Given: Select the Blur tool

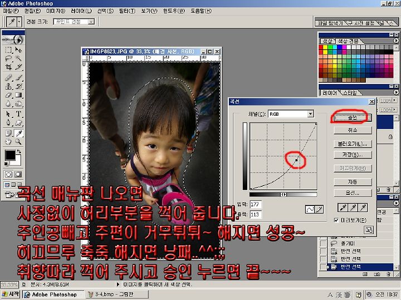Looking at the screenshot, I should [8, 104].
